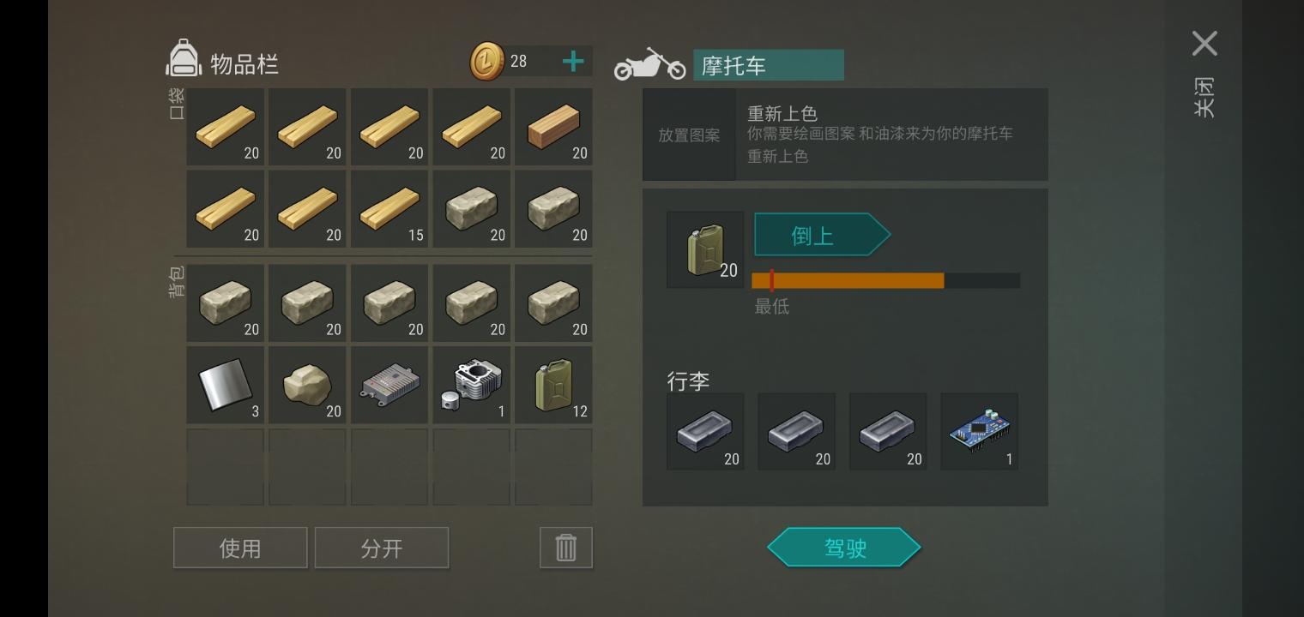Click the 使用 button
Image resolution: width=1304 pixels, height=617 pixels.
240,548
